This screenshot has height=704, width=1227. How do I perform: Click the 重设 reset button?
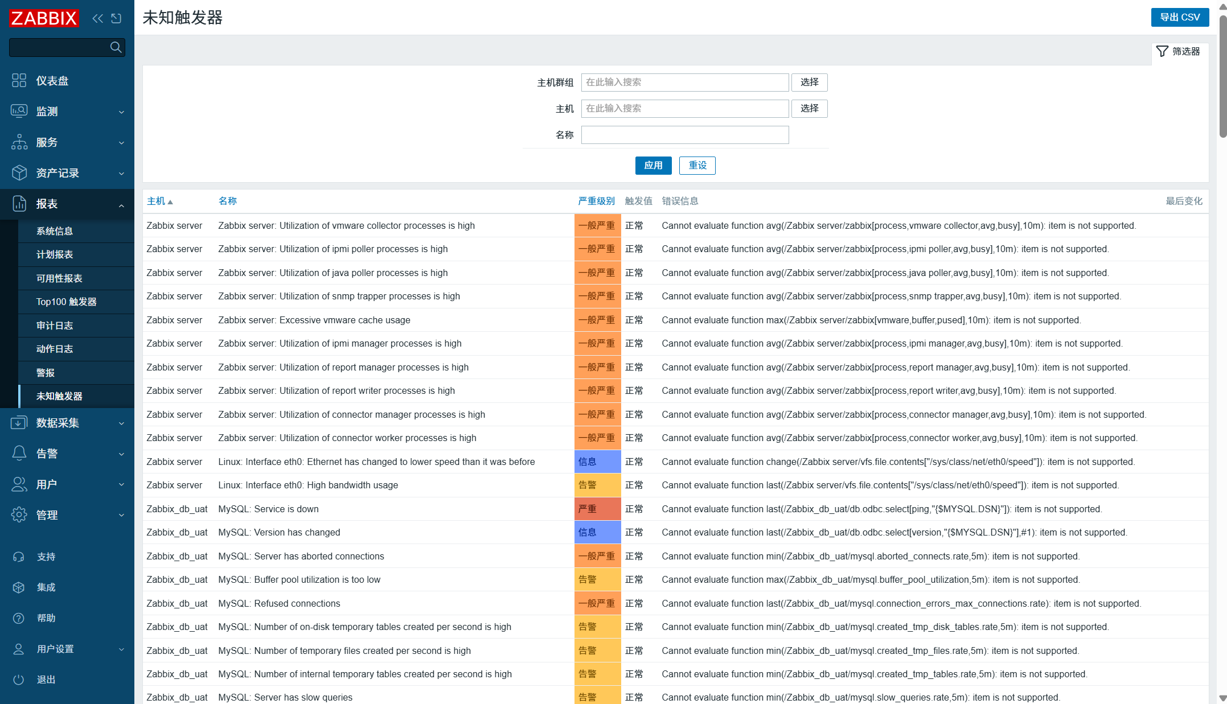[x=697, y=166]
